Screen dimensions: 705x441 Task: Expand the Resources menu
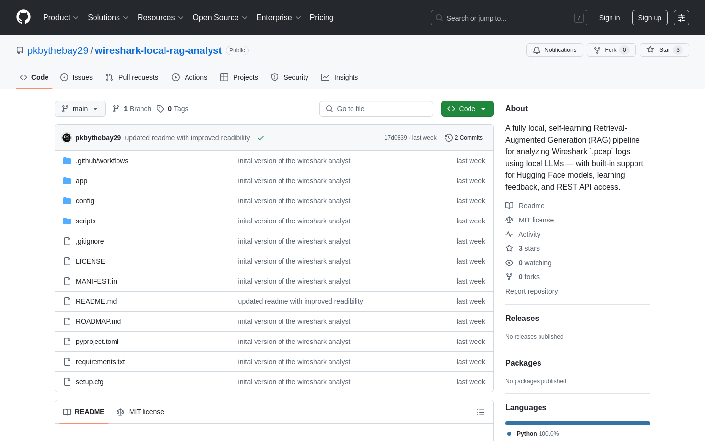(161, 18)
